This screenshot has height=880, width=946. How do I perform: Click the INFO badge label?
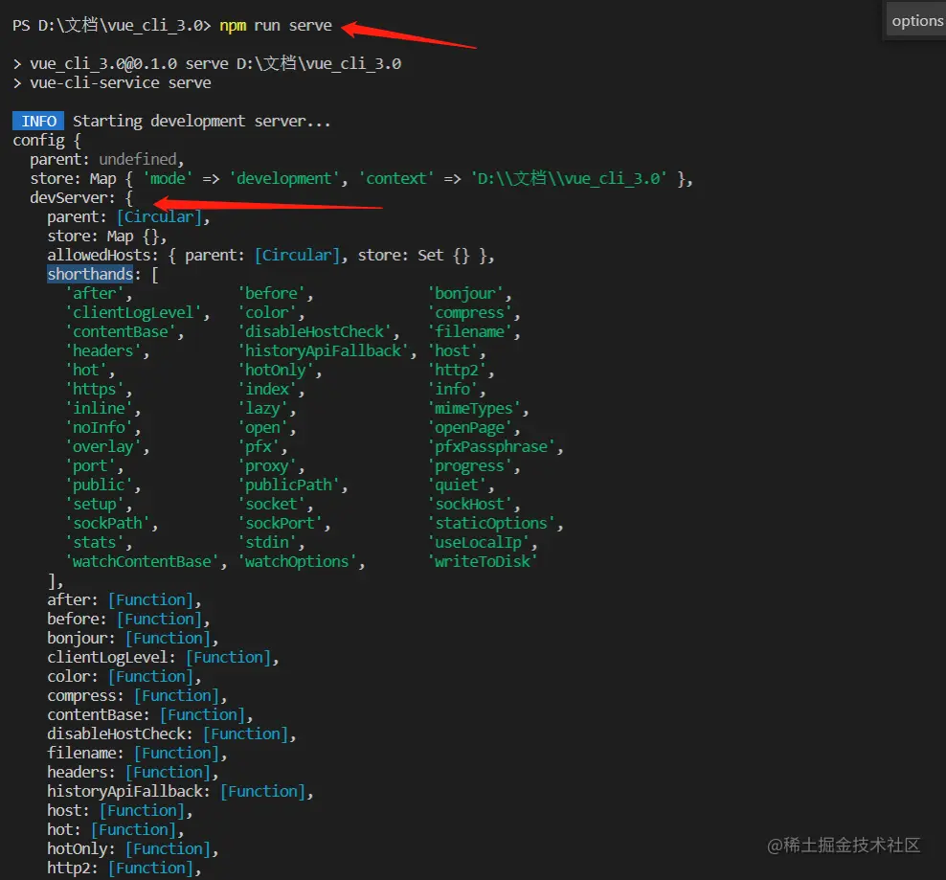pyautogui.click(x=38, y=122)
